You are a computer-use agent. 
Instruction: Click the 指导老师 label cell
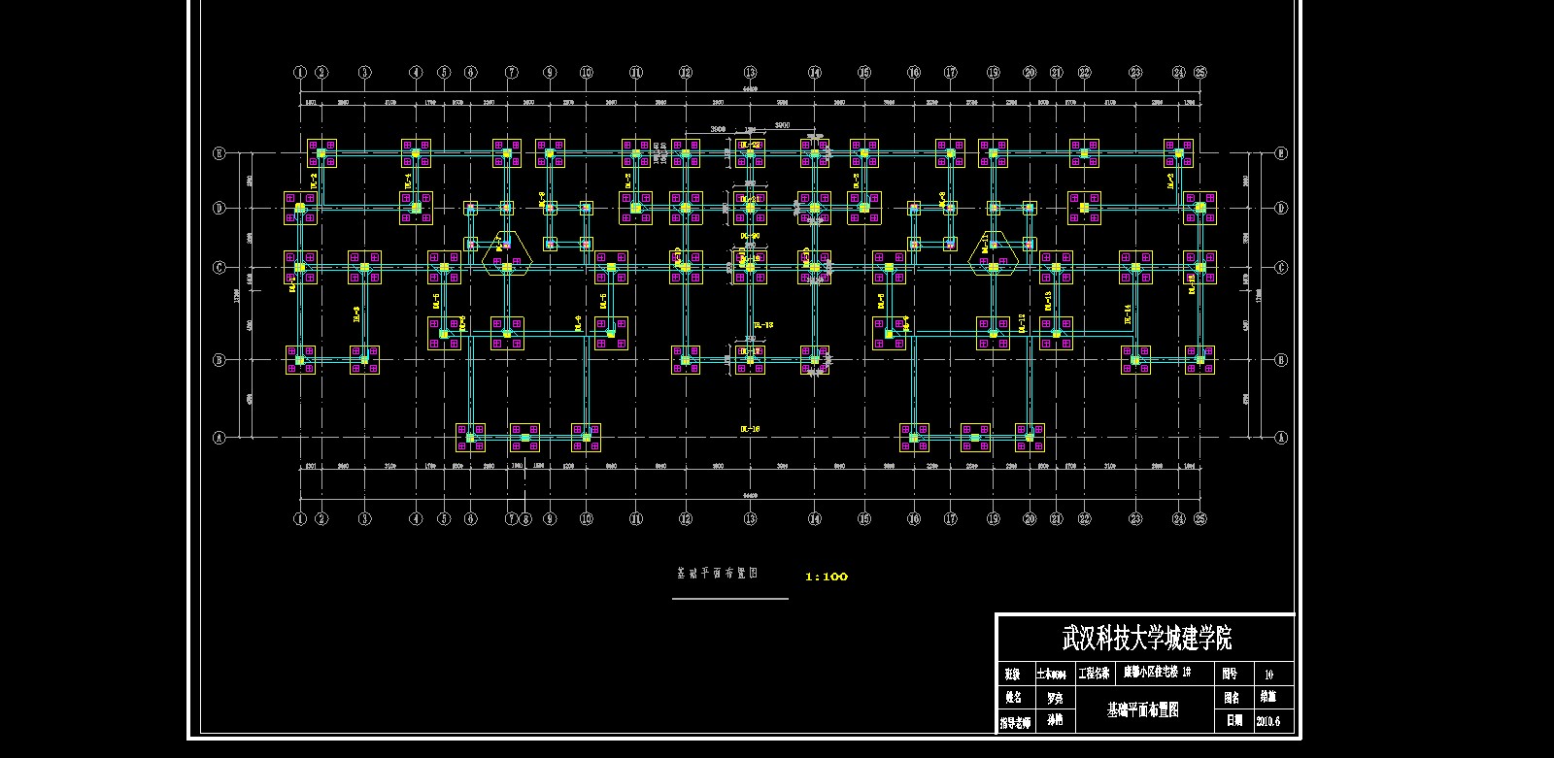pyautogui.click(x=1016, y=722)
